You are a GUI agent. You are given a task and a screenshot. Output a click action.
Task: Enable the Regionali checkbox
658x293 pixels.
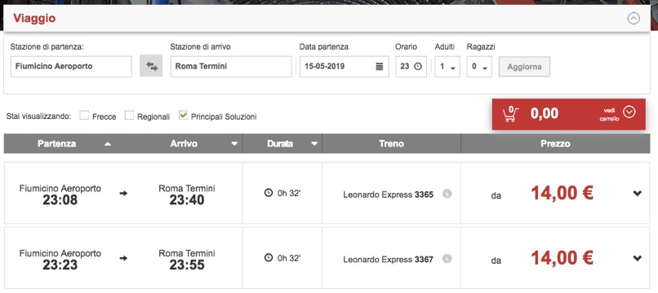[129, 115]
